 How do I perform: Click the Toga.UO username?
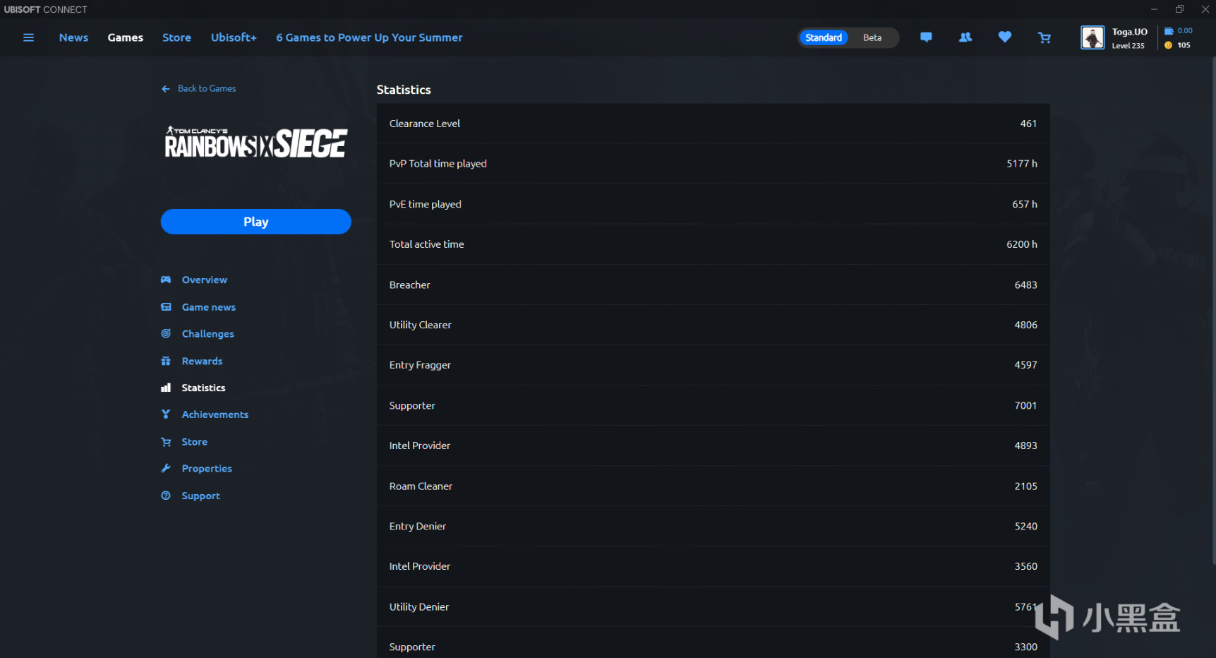(x=1130, y=32)
